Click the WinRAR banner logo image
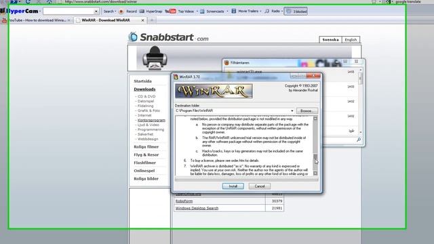Viewport: 434px width, 244px height. click(214, 91)
